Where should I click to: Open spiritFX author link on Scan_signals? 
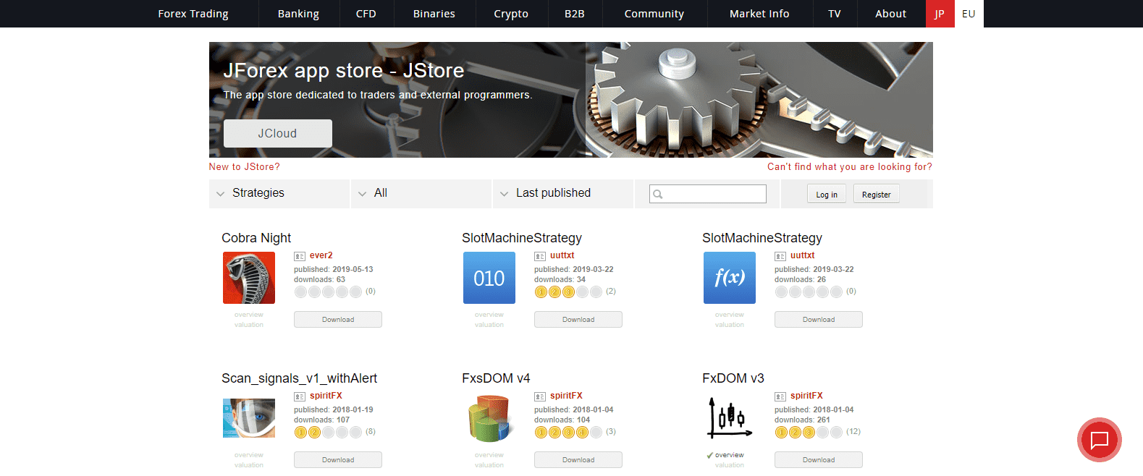click(326, 396)
